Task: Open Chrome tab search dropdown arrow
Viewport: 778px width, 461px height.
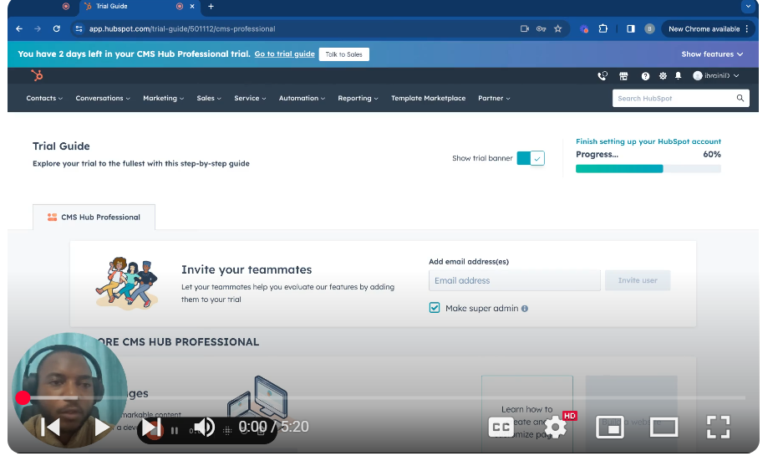Action: click(x=748, y=7)
